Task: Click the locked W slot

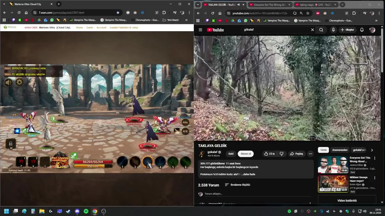Action: (11, 144)
